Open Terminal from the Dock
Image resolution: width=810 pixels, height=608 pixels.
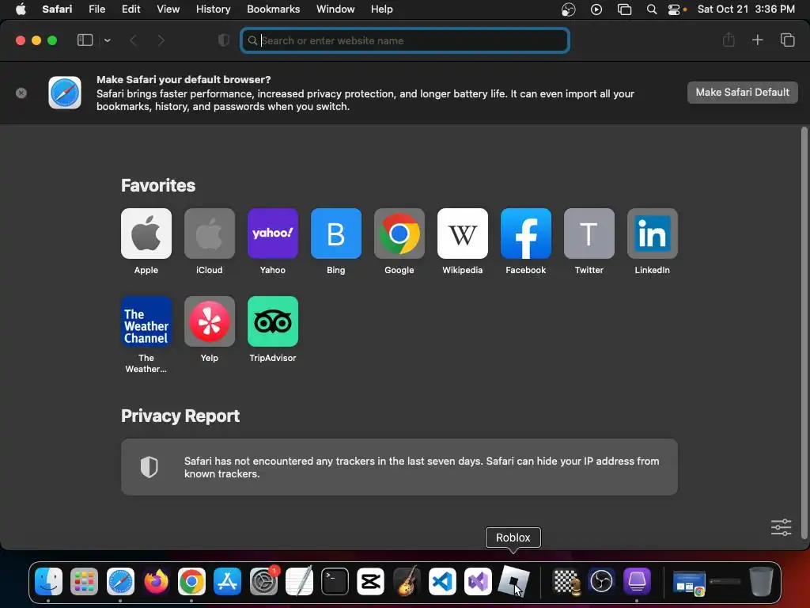[x=335, y=581]
